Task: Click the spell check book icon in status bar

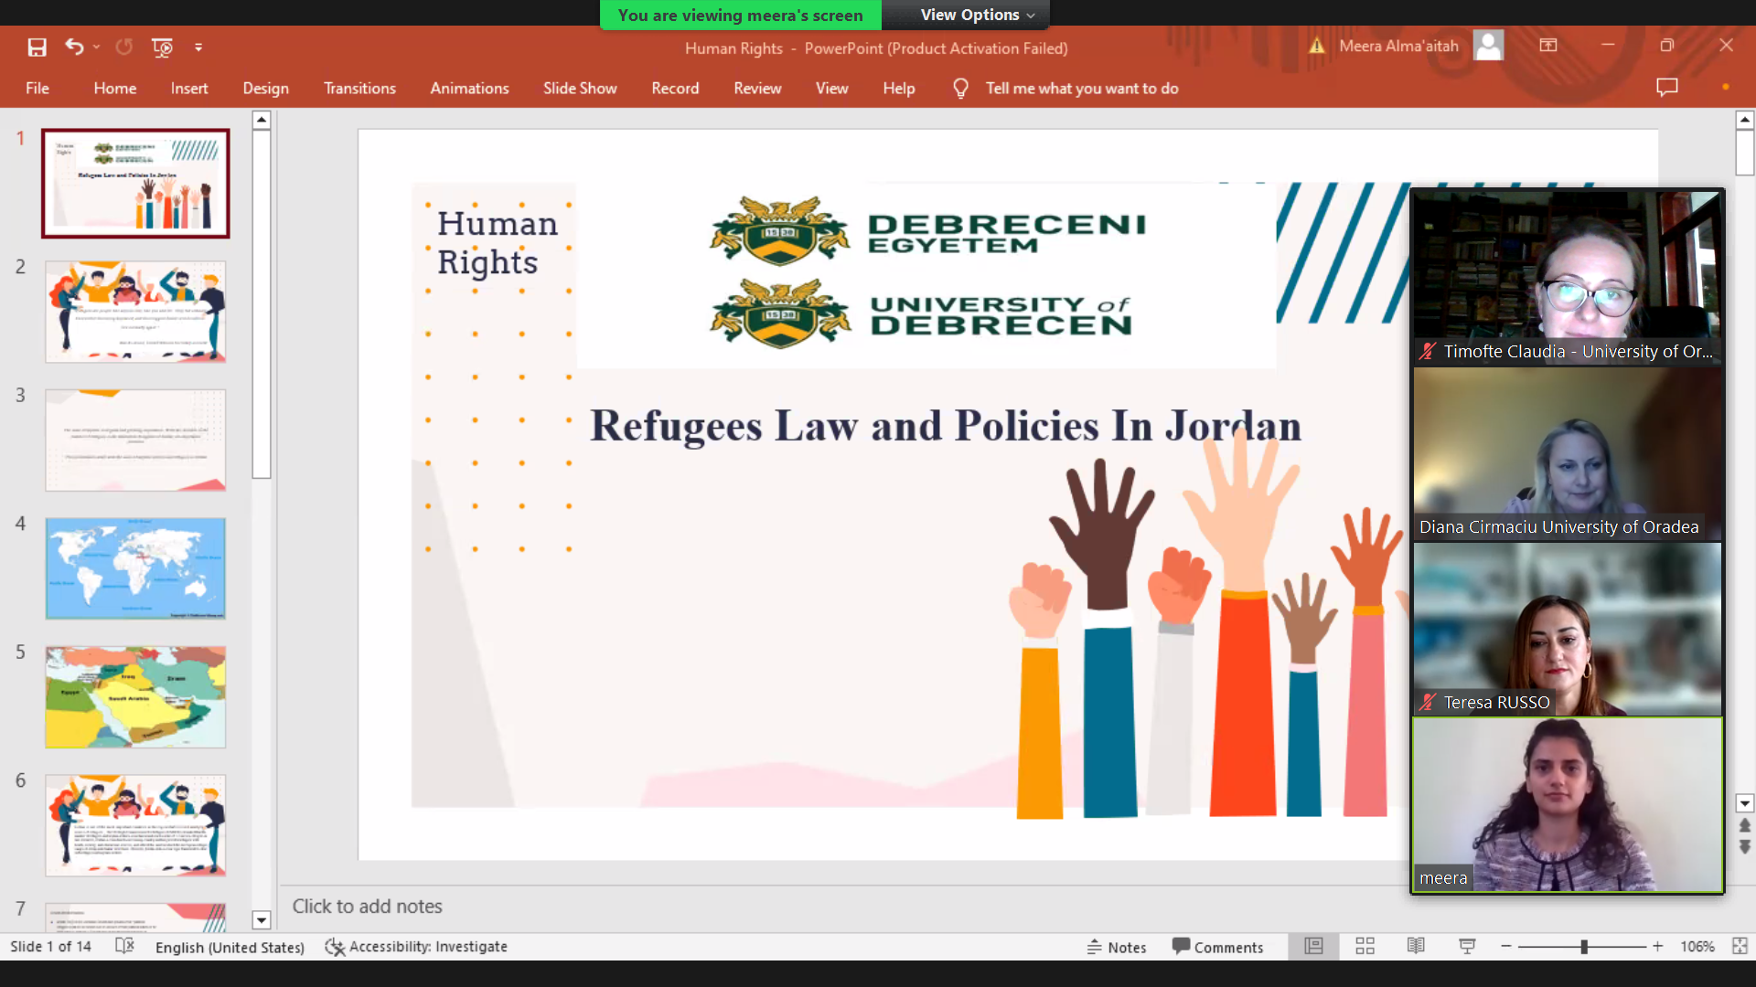Action: (125, 947)
